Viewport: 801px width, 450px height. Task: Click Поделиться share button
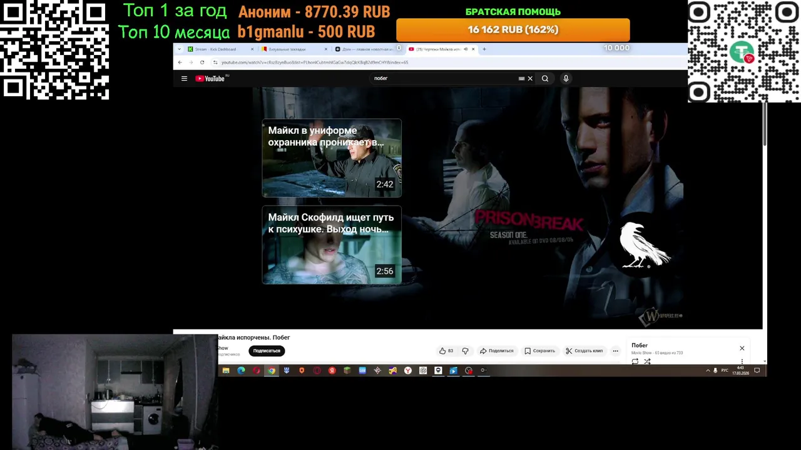(x=496, y=351)
